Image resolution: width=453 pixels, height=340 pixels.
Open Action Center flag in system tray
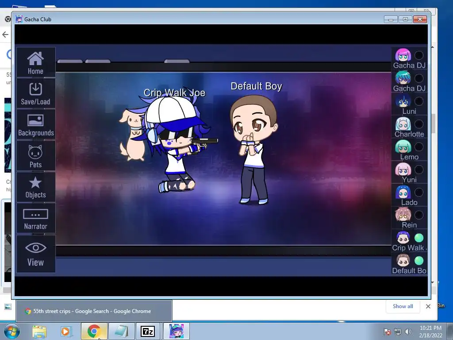[x=387, y=332]
